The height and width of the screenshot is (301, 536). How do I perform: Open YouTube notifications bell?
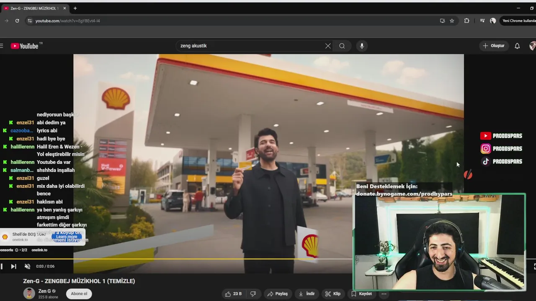click(x=517, y=46)
